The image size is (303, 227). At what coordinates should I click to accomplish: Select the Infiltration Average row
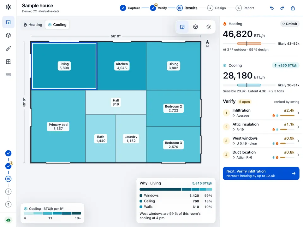[x=261, y=113]
